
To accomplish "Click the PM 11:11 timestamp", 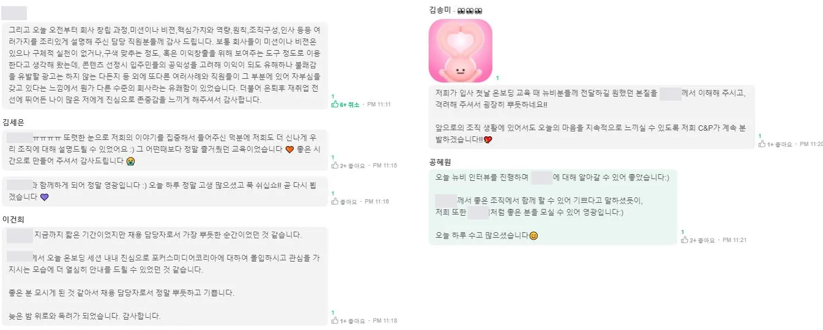I will 379,105.
